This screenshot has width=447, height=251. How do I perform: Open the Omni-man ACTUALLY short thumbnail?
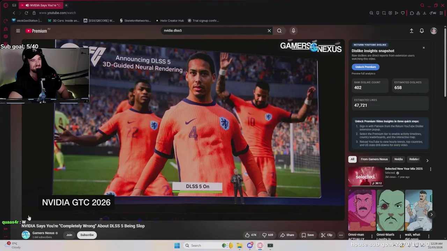[362, 210]
